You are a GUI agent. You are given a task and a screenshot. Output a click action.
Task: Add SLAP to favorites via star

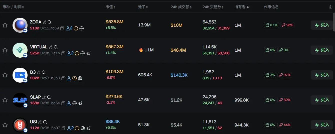pyautogui.click(x=5, y=100)
